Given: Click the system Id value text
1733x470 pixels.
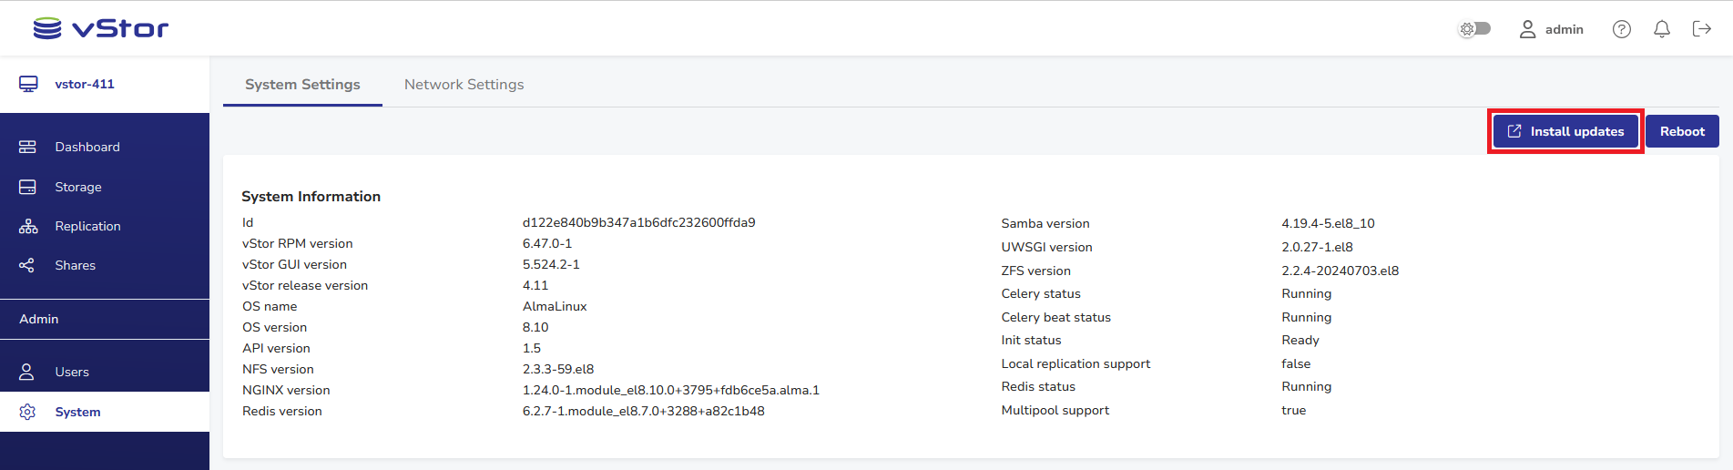Looking at the screenshot, I should point(638,222).
